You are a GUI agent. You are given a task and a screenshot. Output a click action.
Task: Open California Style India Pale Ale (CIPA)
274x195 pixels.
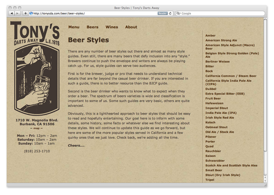pyautogui.click(x=228, y=82)
